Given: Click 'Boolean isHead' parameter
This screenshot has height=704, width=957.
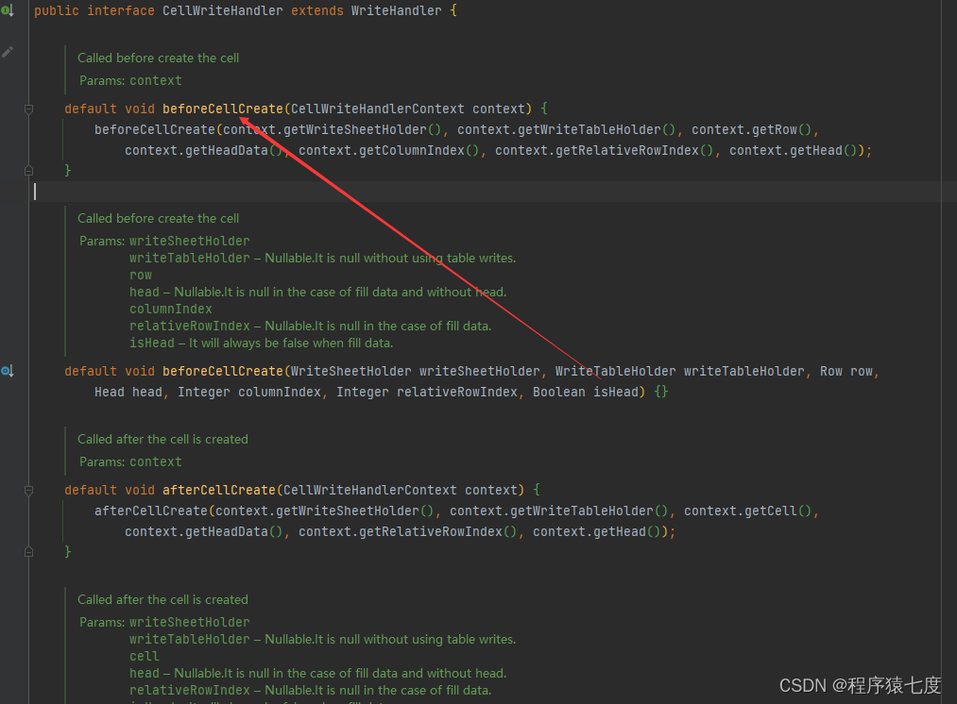Looking at the screenshot, I should pos(586,392).
